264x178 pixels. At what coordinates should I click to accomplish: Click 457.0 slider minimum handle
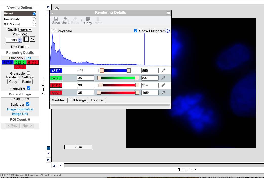[x=102, y=70]
